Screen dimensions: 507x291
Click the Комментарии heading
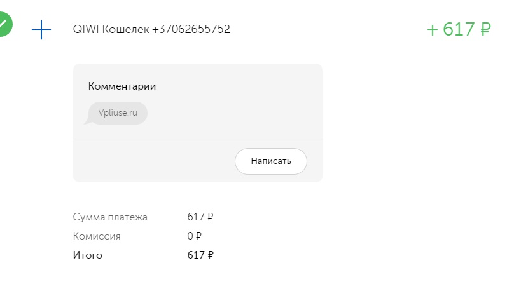(x=122, y=86)
